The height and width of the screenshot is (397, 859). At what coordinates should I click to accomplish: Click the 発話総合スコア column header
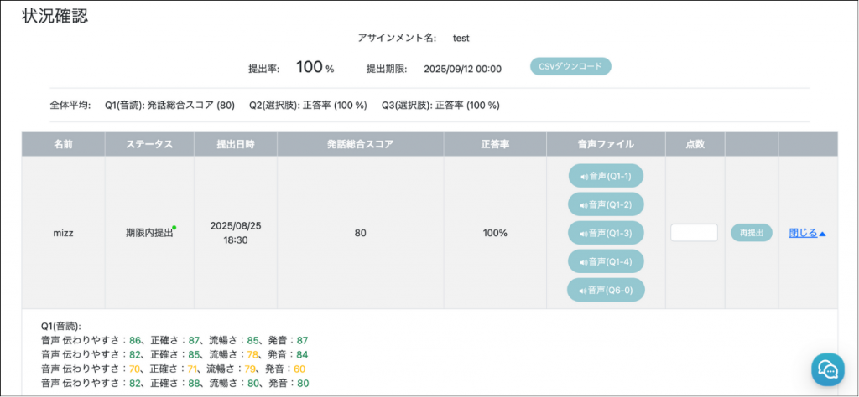coord(360,144)
